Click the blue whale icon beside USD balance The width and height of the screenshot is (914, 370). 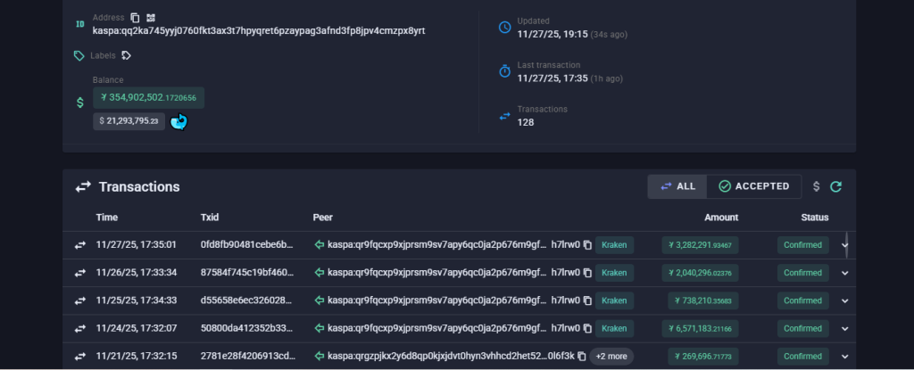click(179, 121)
